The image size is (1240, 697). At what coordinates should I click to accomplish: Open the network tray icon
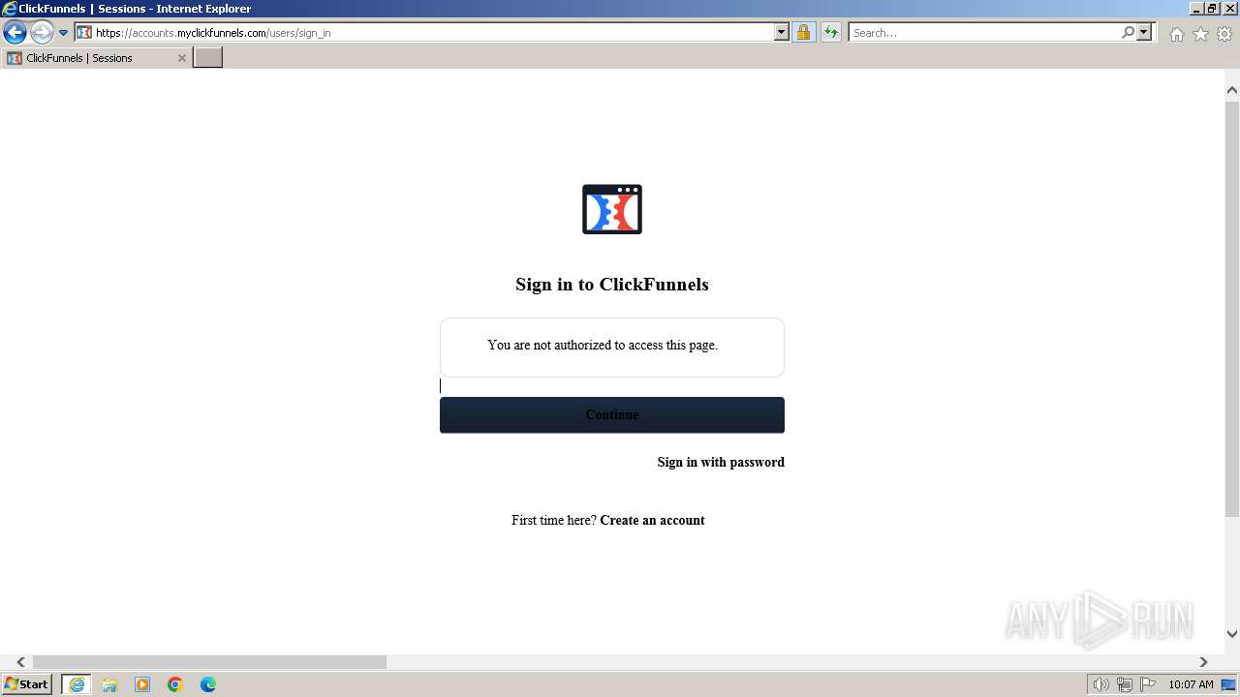(1124, 684)
